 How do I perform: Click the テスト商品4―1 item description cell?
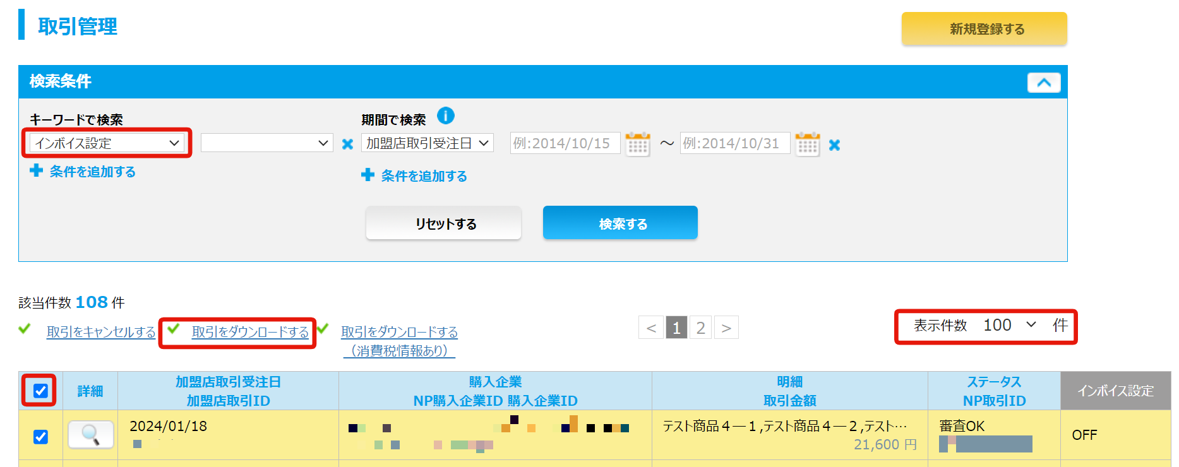click(784, 426)
